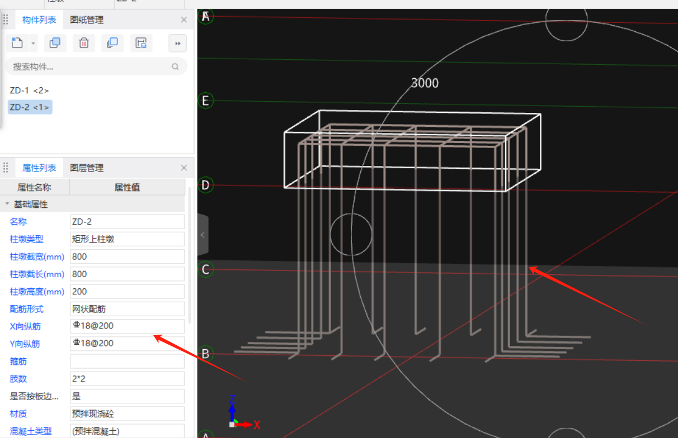678x438 pixels.
Task: Click the new component page icon
Action: (x=17, y=43)
